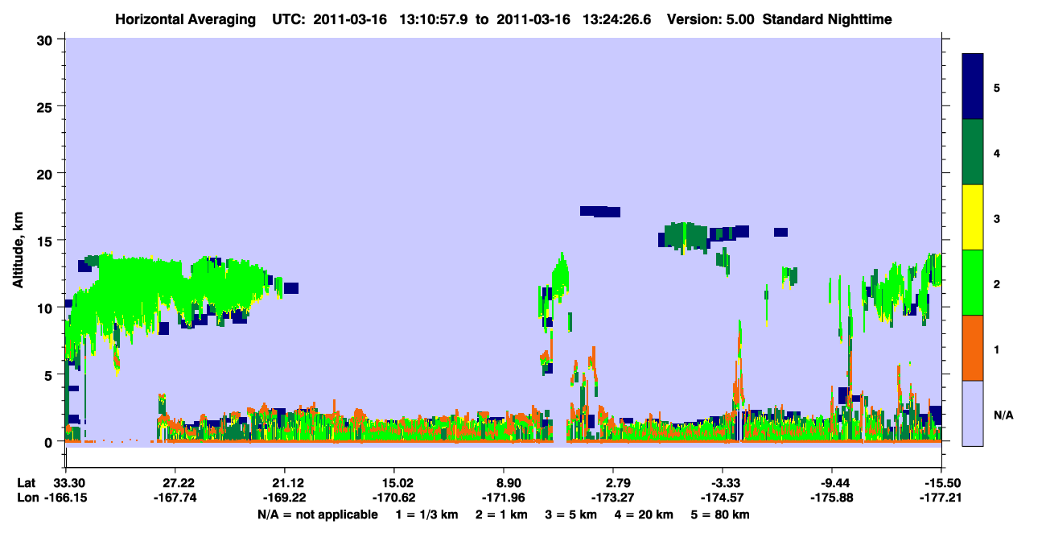This screenshot has height=537, width=1046.
Task: Click the "N/A = not applicable" legend note
Action: pos(317,514)
